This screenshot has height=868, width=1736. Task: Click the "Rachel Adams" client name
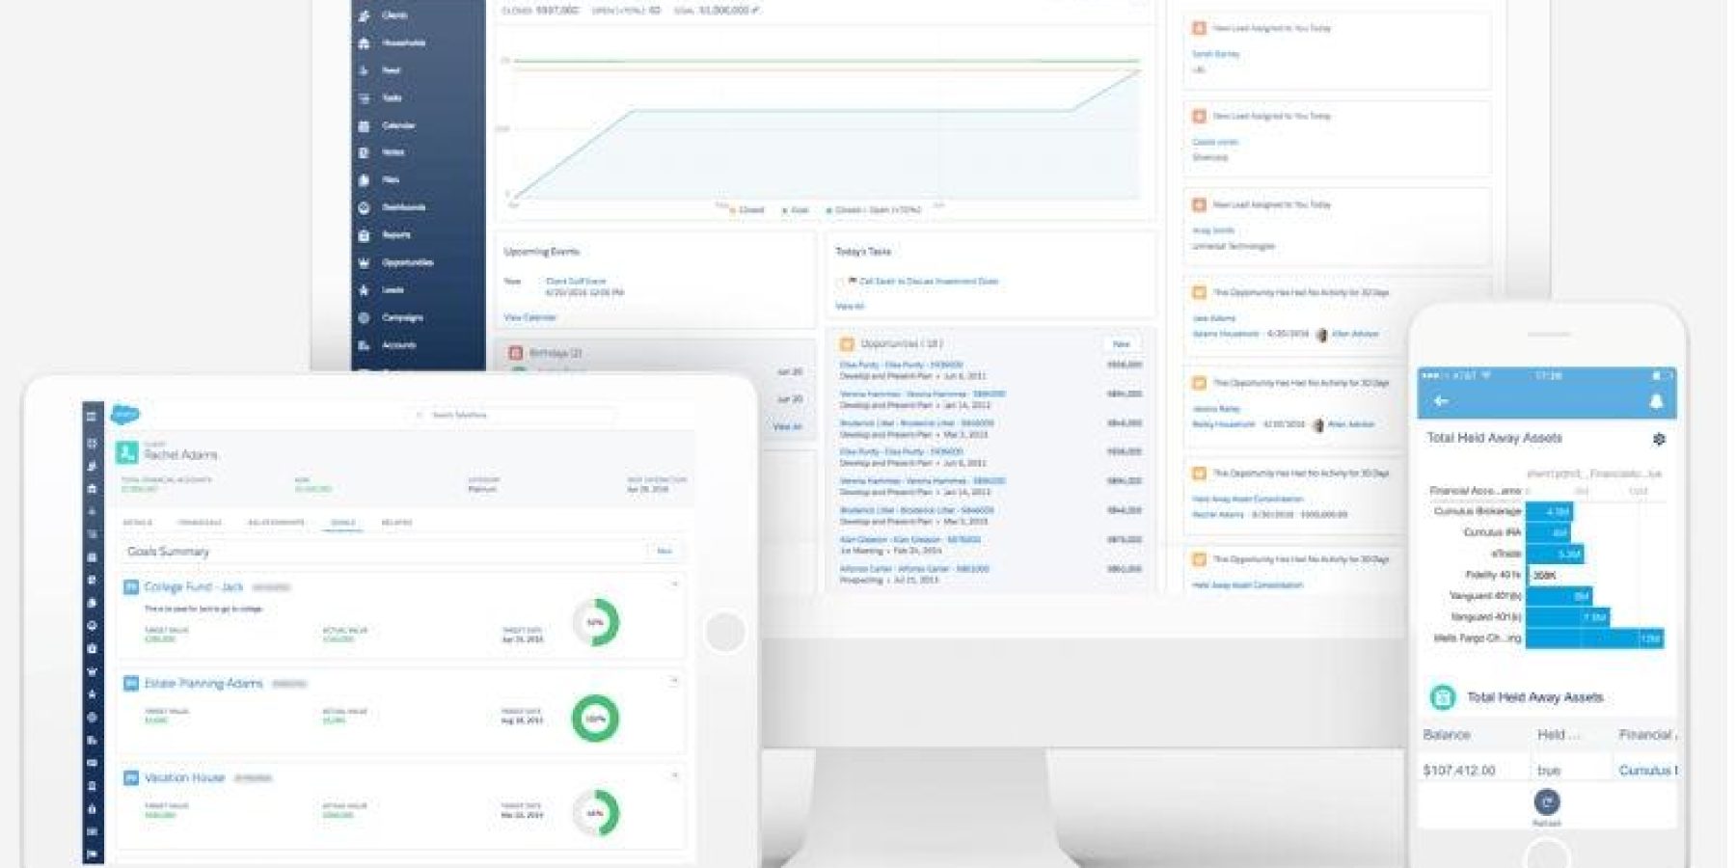coord(180,454)
